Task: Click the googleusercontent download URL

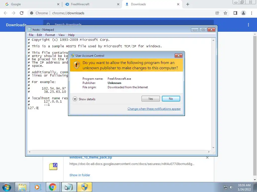Action: pyautogui.click(x=132, y=164)
